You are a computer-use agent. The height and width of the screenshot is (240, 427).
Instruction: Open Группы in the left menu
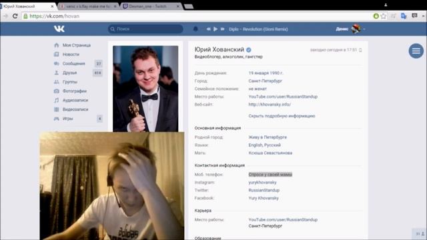click(x=70, y=82)
